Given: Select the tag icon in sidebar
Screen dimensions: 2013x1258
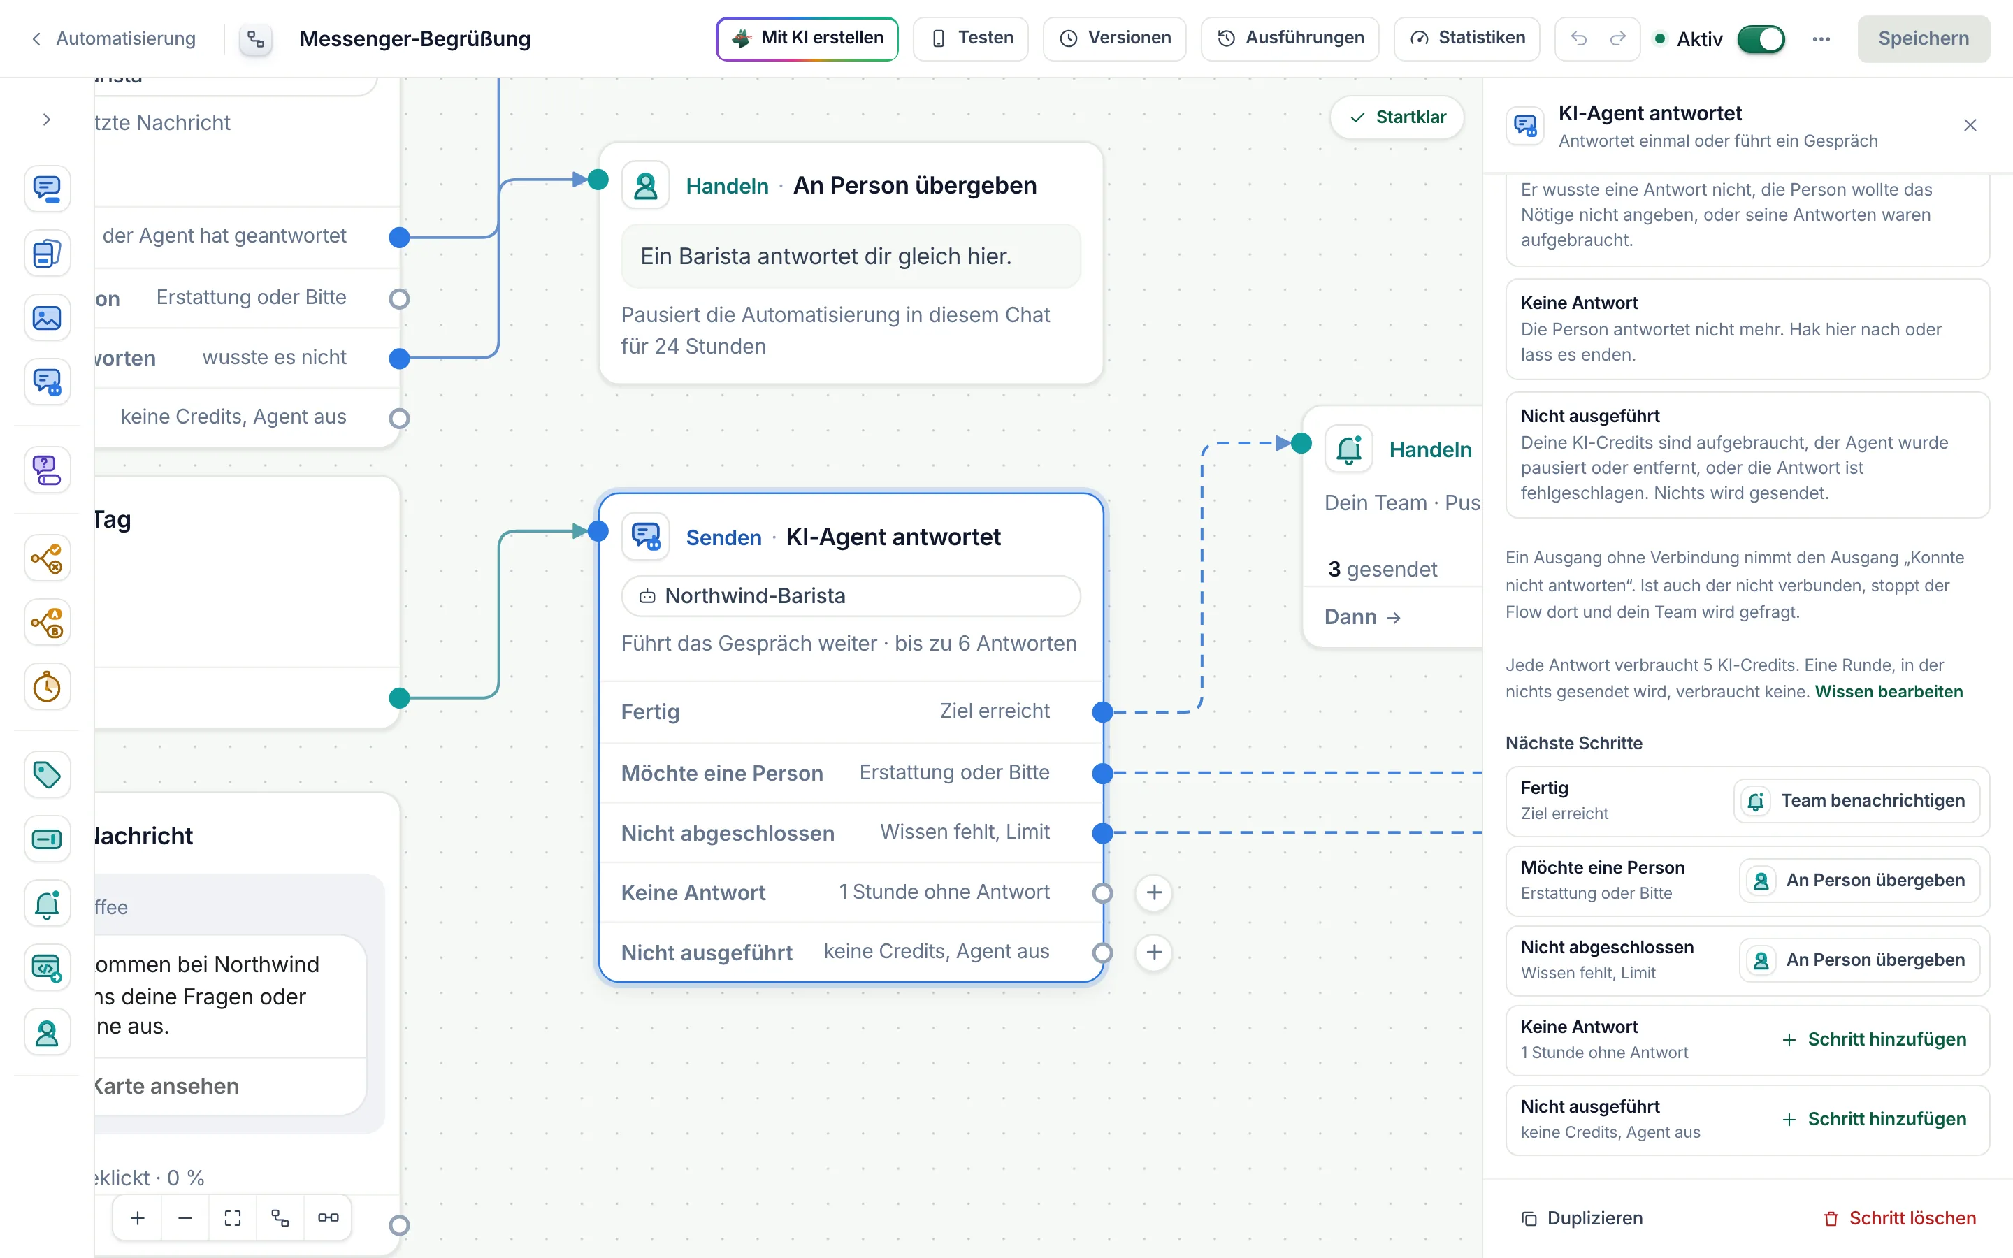Looking at the screenshot, I should (47, 774).
